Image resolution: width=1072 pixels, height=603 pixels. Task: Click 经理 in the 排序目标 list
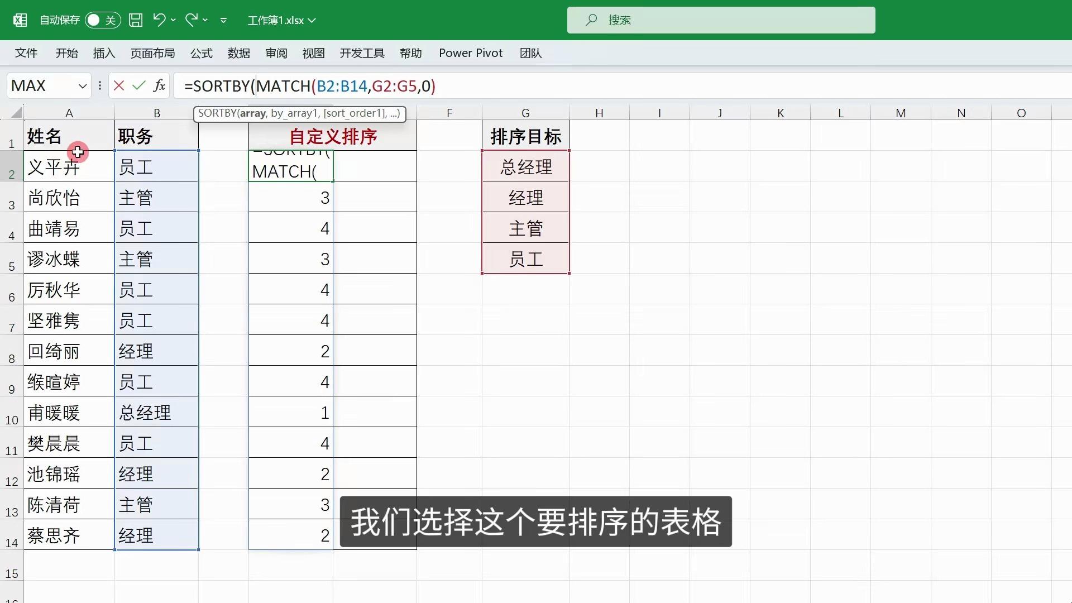point(525,197)
